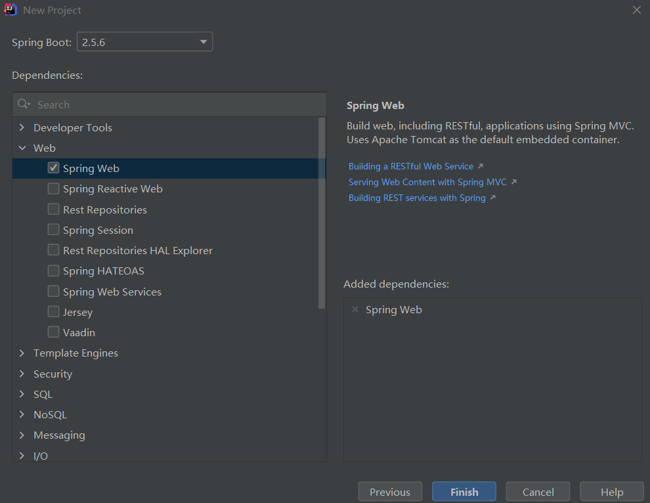Open Help for this dialog
Viewport: 650px width, 503px height.
[611, 492]
